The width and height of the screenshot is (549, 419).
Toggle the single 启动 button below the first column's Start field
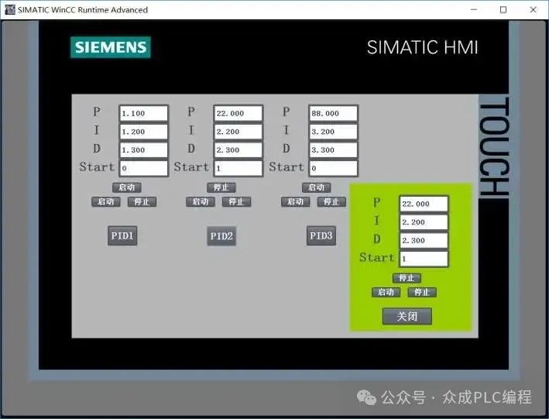point(127,187)
